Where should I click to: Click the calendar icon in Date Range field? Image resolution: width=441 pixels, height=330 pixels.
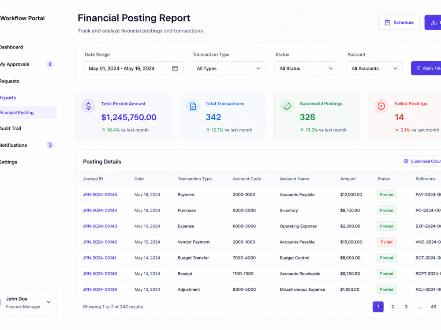(x=175, y=68)
